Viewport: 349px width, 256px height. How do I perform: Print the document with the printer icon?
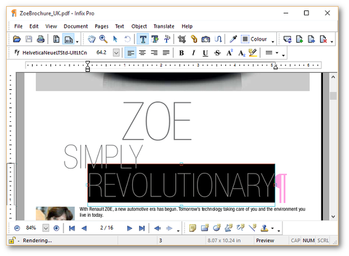click(x=41, y=39)
